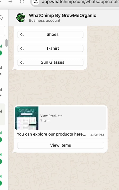The height and width of the screenshot is (190, 119).
Task: Open WhatChimp By GrowMeOrganic contact header
Action: [62, 16]
